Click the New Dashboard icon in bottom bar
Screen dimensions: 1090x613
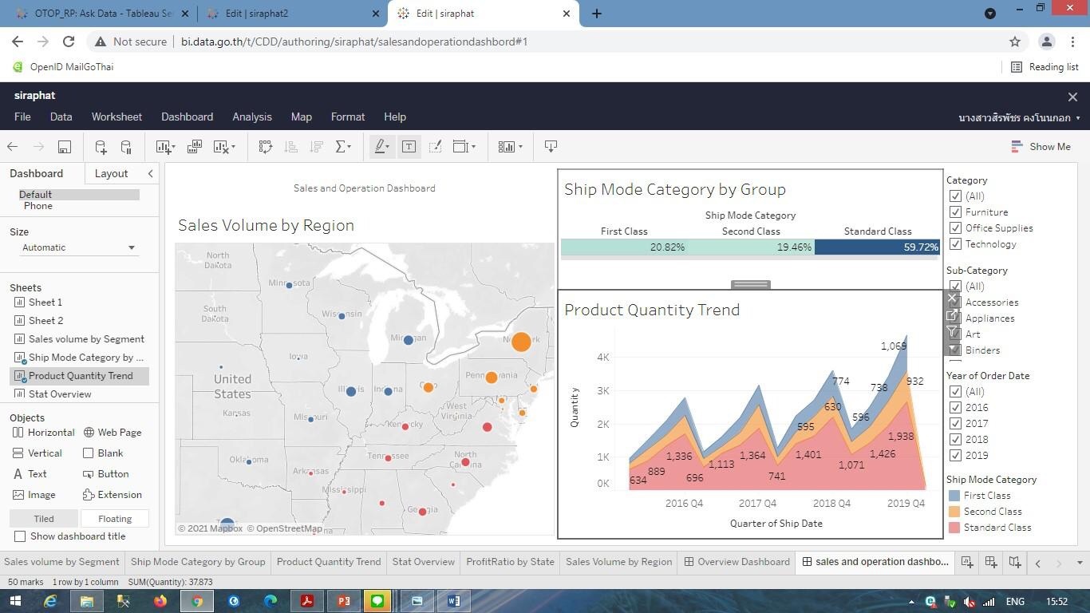[990, 562]
